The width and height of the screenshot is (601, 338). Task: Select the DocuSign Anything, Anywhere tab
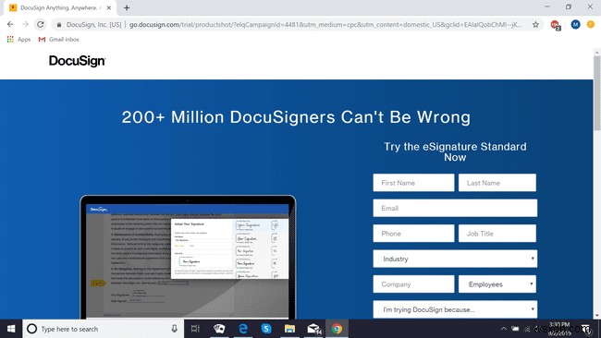[60, 7]
